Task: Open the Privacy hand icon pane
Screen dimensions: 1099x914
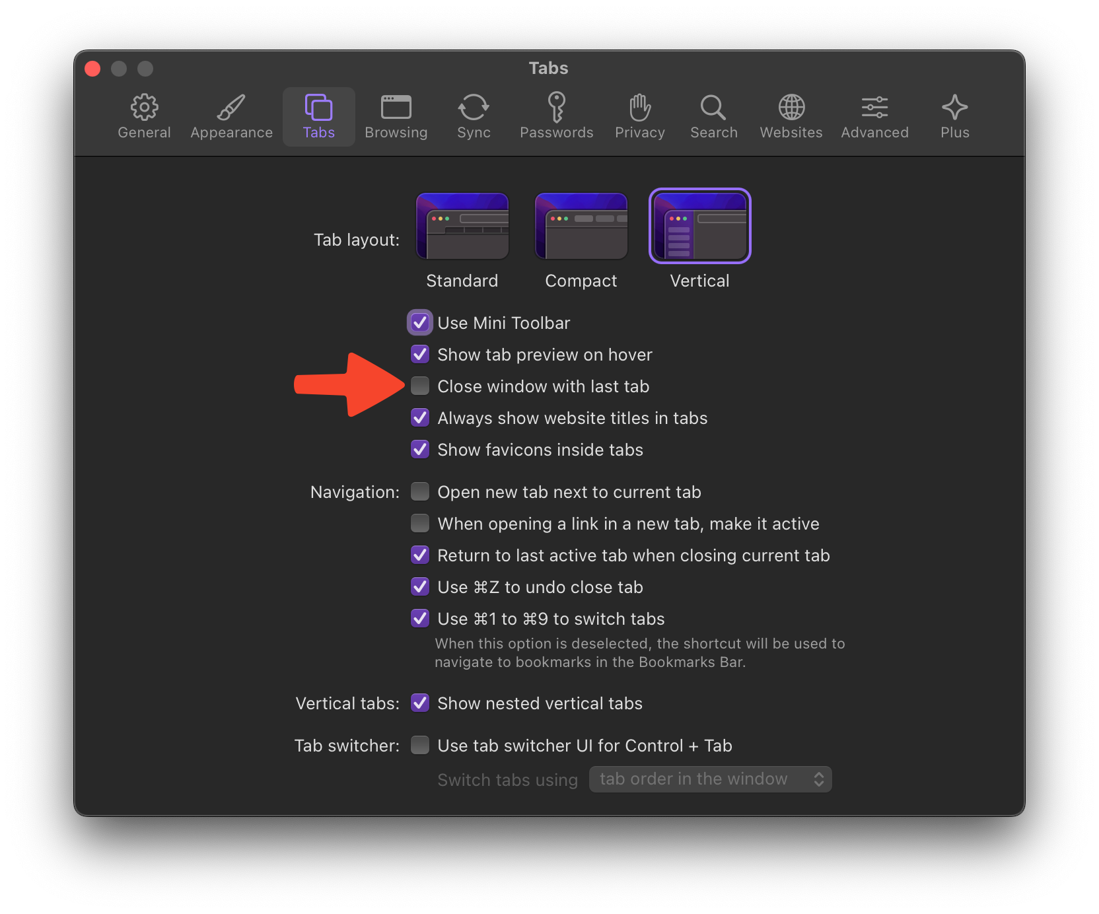Action: point(639,116)
